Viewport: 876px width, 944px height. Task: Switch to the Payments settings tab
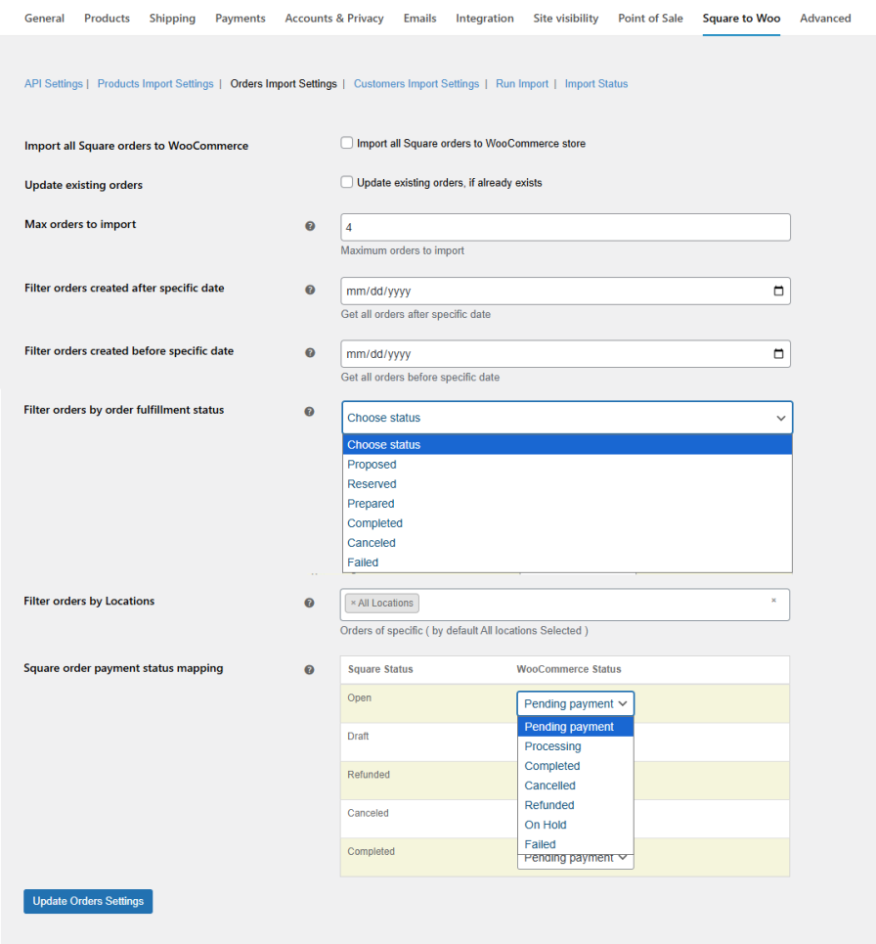click(240, 18)
